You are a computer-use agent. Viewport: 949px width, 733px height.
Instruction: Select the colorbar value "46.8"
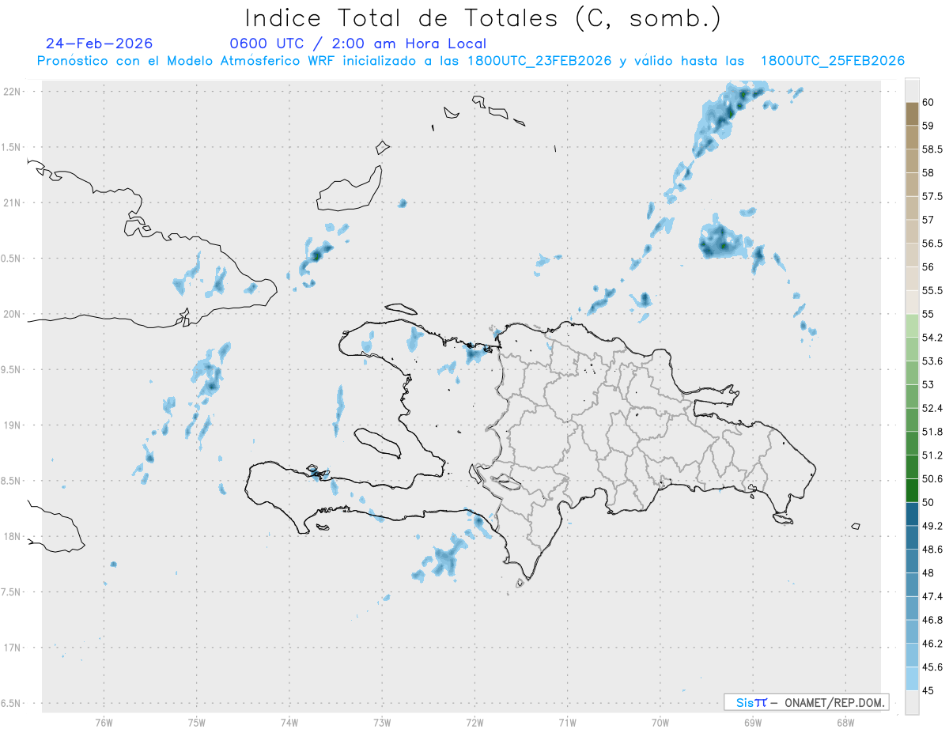(932, 620)
